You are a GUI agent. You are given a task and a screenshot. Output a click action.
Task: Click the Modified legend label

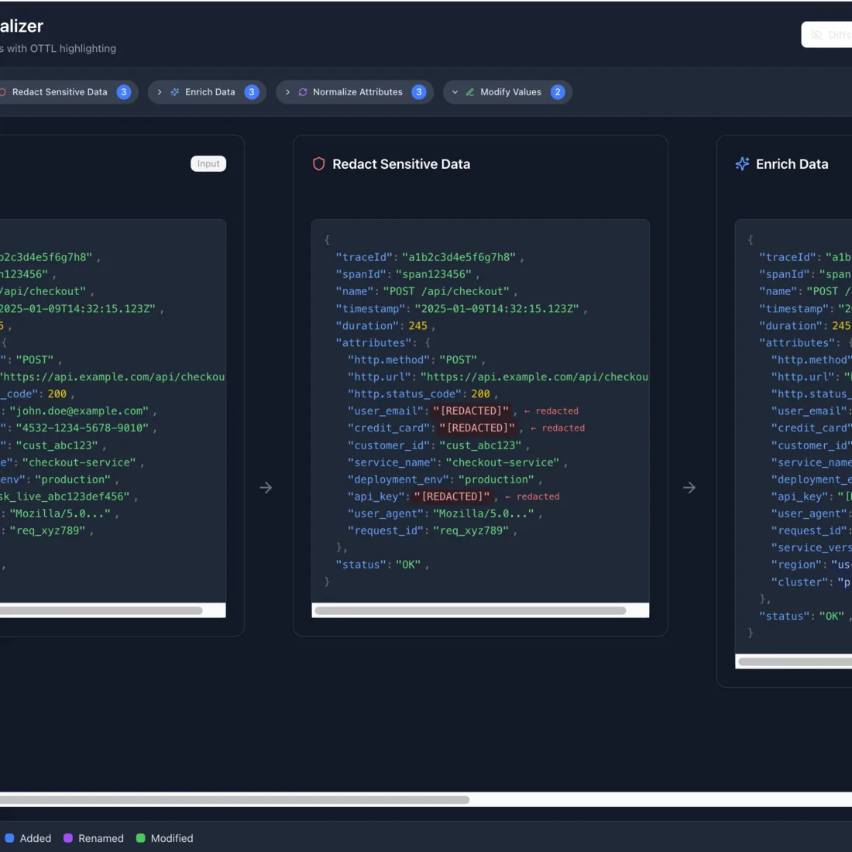point(172,838)
